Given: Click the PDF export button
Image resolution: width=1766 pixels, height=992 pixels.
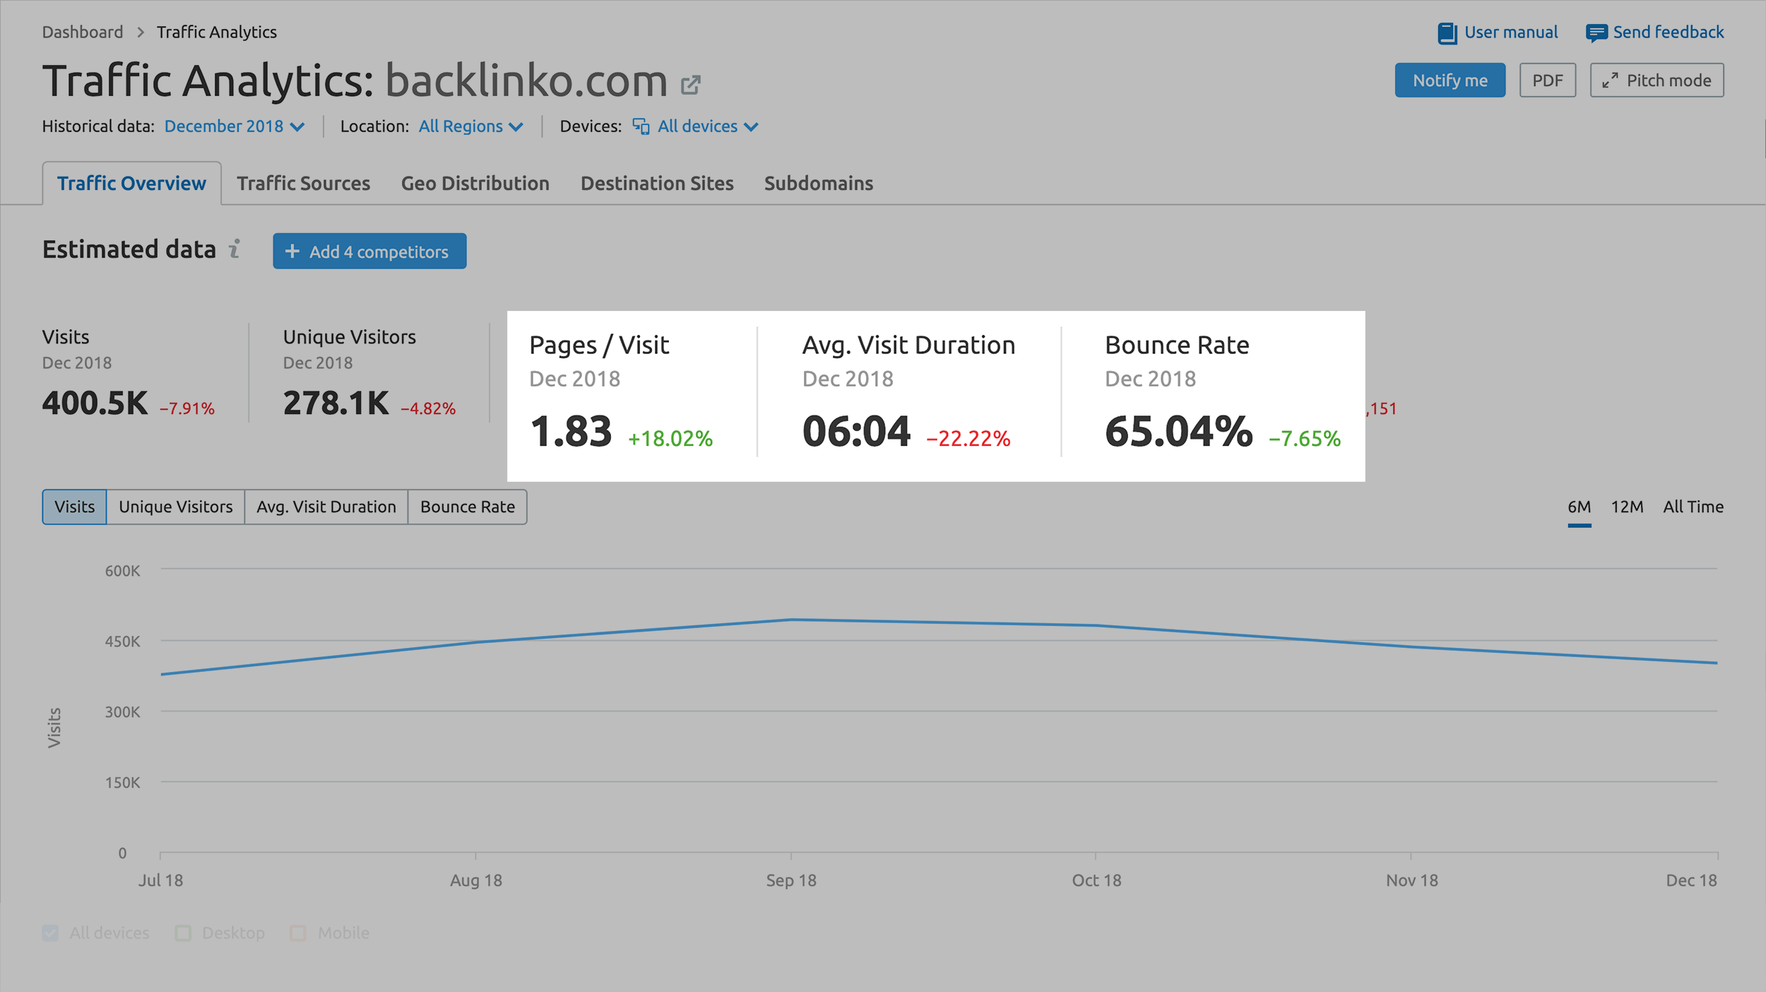Looking at the screenshot, I should [x=1549, y=80].
